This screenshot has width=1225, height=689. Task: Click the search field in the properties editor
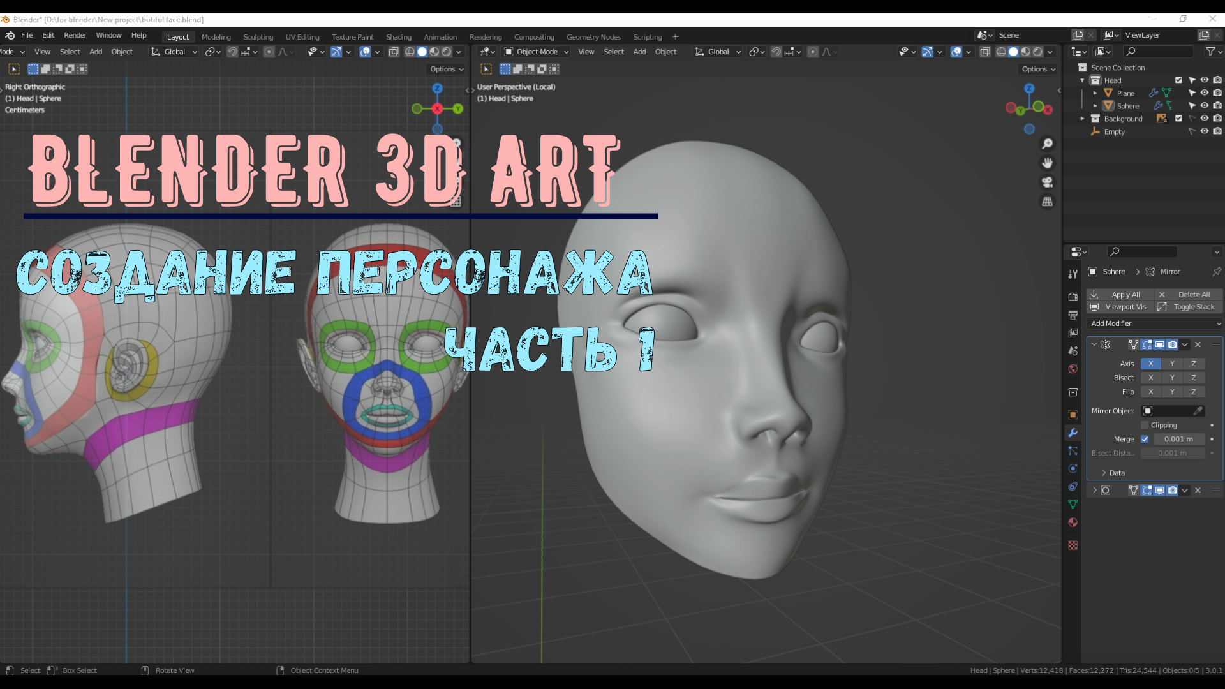(x=1142, y=251)
